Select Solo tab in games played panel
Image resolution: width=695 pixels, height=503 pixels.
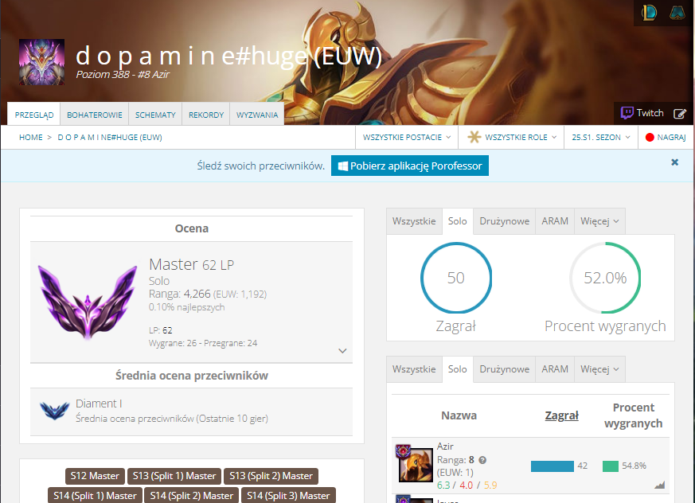[458, 221]
